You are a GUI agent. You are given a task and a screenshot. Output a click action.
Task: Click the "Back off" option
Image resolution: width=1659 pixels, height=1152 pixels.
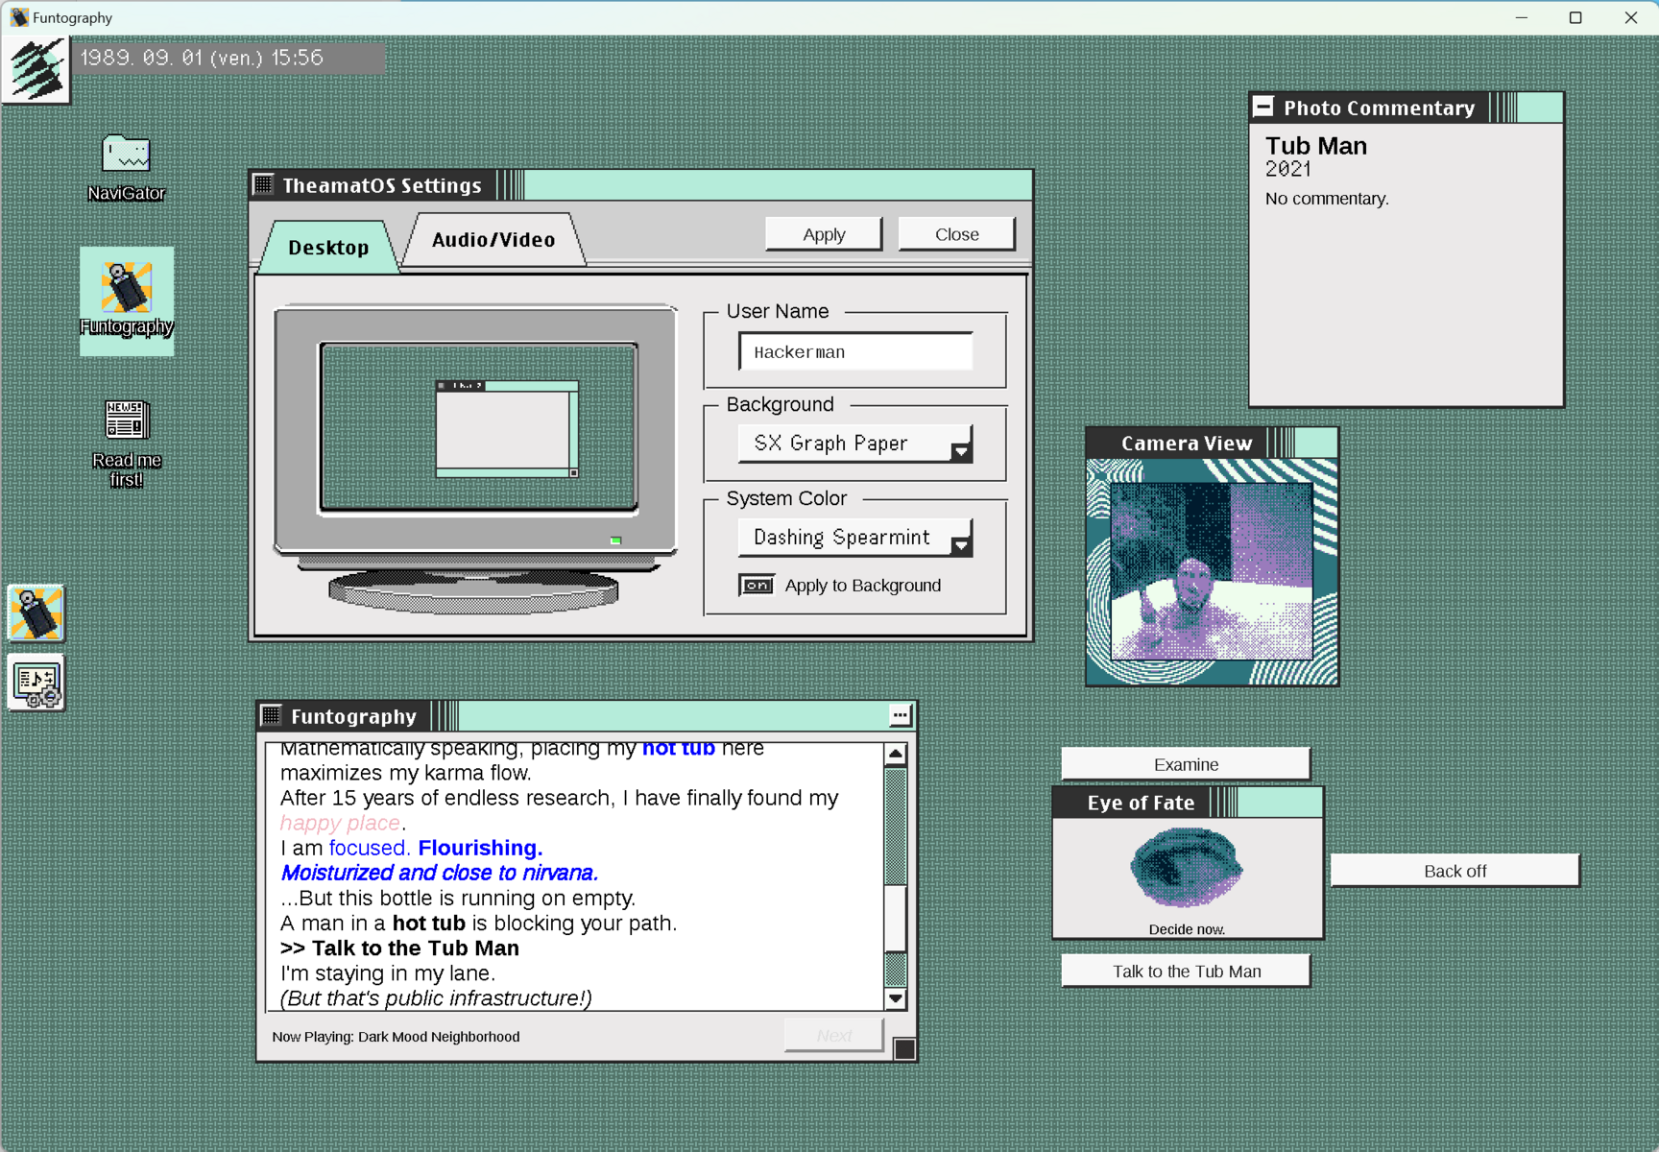click(1454, 871)
